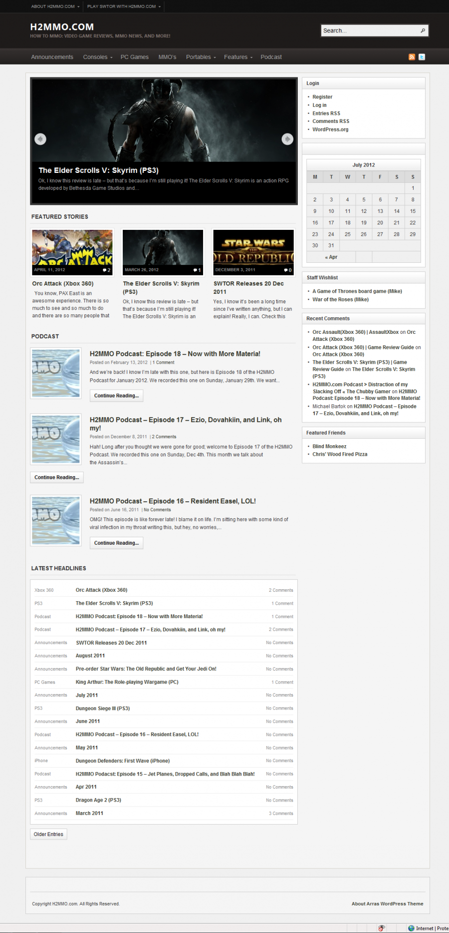Open Blind Monkeez friend link
The image size is (449, 933).
click(329, 446)
